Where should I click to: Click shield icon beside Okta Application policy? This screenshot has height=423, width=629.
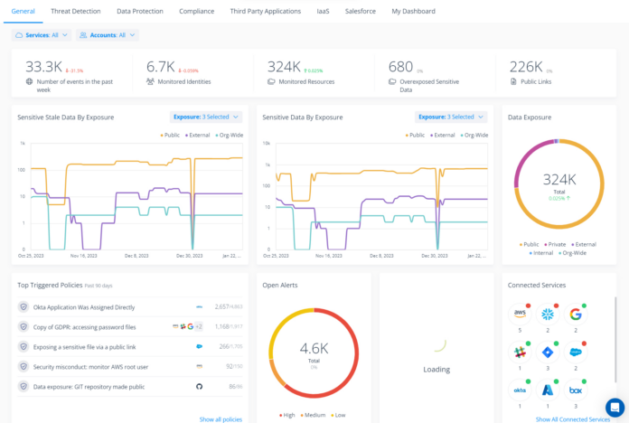pyautogui.click(x=23, y=307)
